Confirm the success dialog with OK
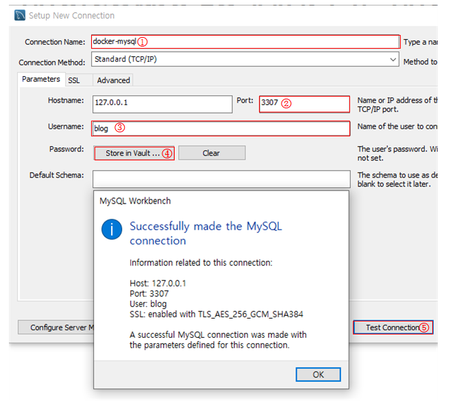The image size is (459, 403). 318,374
